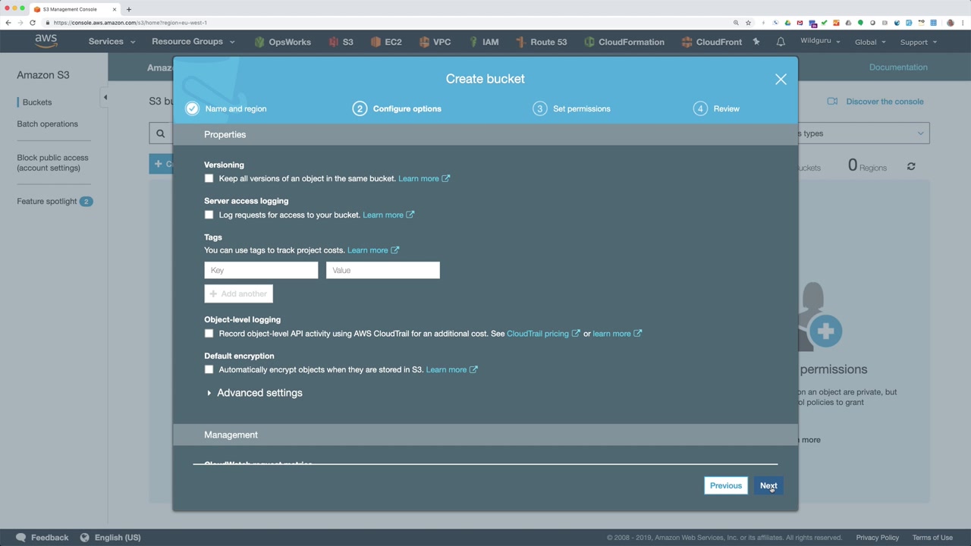Click Discover the console

point(875,101)
